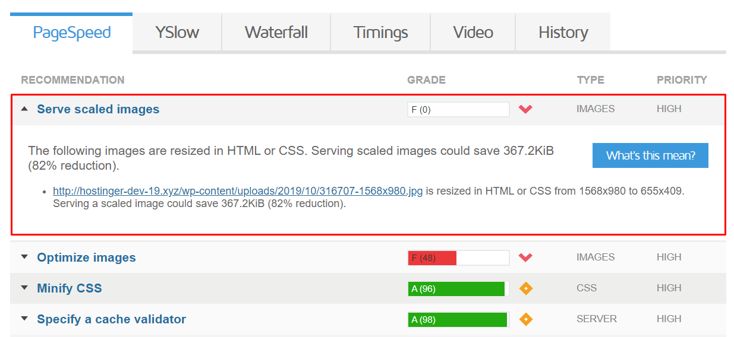
Task: Click the Optimize images title link
Action: [86, 257]
